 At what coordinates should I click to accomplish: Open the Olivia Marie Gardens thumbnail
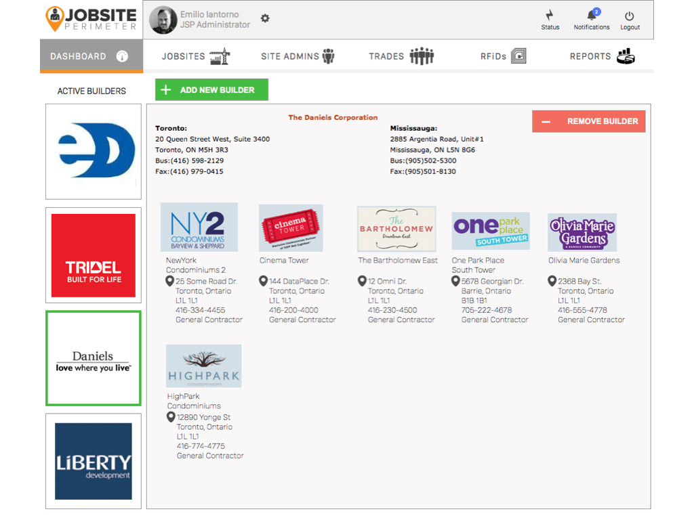pos(582,233)
